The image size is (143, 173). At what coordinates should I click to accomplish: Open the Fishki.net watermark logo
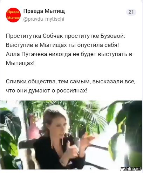[x=131, y=169]
